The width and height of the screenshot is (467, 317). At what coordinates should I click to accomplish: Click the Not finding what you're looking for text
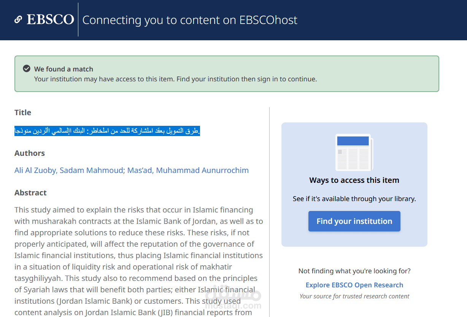click(354, 271)
